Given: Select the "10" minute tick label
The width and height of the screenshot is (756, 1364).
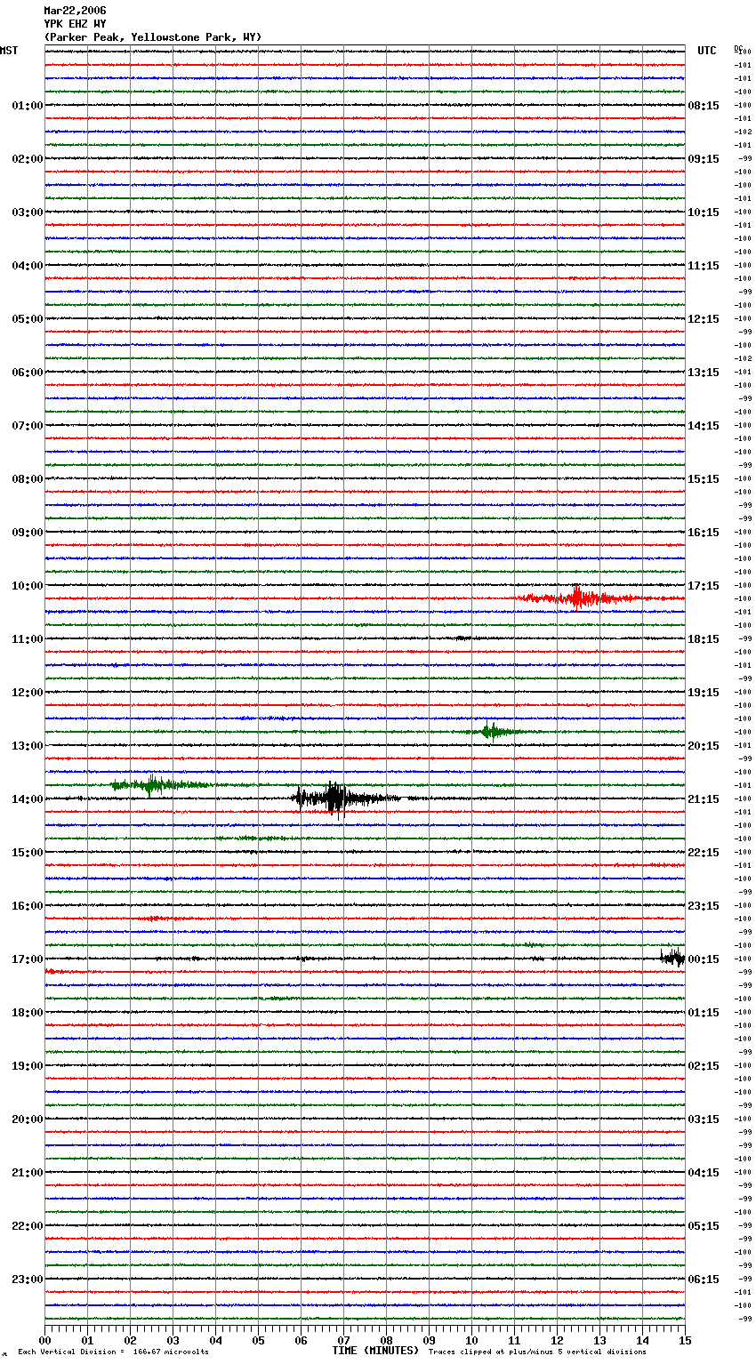Looking at the screenshot, I should click(472, 1340).
